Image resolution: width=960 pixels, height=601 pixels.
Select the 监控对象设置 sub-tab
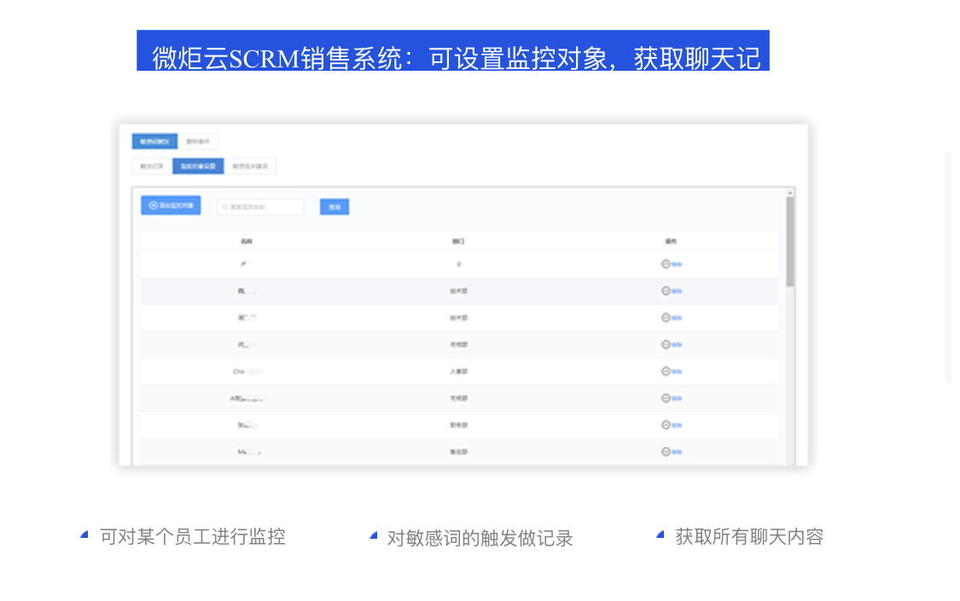[198, 166]
